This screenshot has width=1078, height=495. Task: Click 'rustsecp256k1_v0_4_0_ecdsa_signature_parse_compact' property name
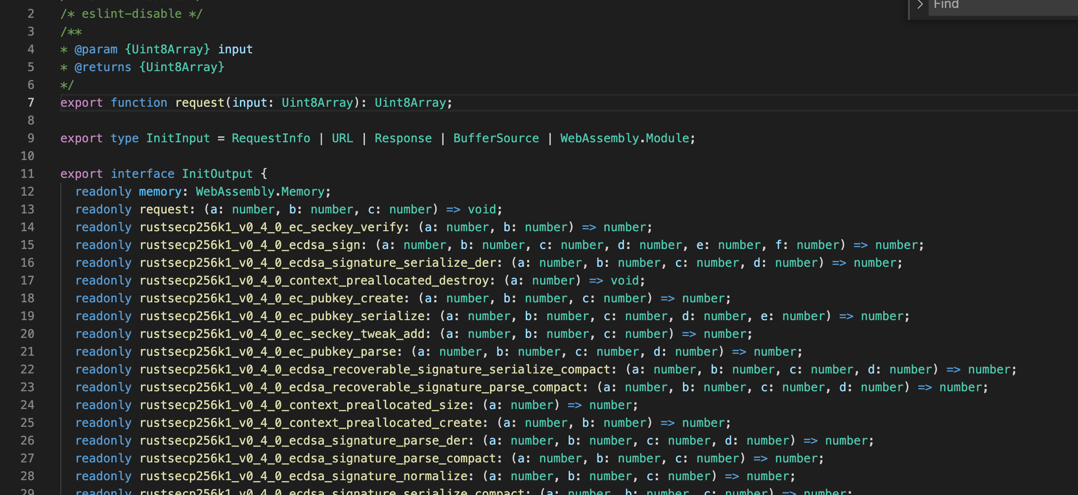point(317,458)
